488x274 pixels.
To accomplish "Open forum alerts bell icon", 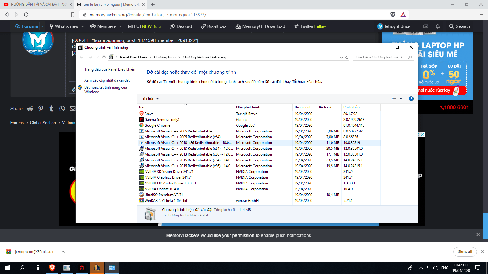I will (438, 26).
